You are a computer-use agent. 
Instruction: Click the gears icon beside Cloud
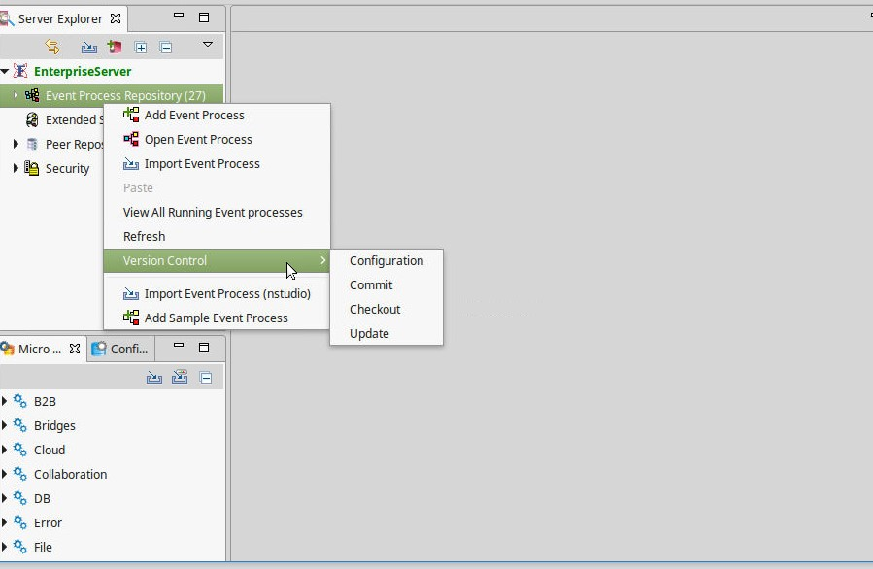20,450
